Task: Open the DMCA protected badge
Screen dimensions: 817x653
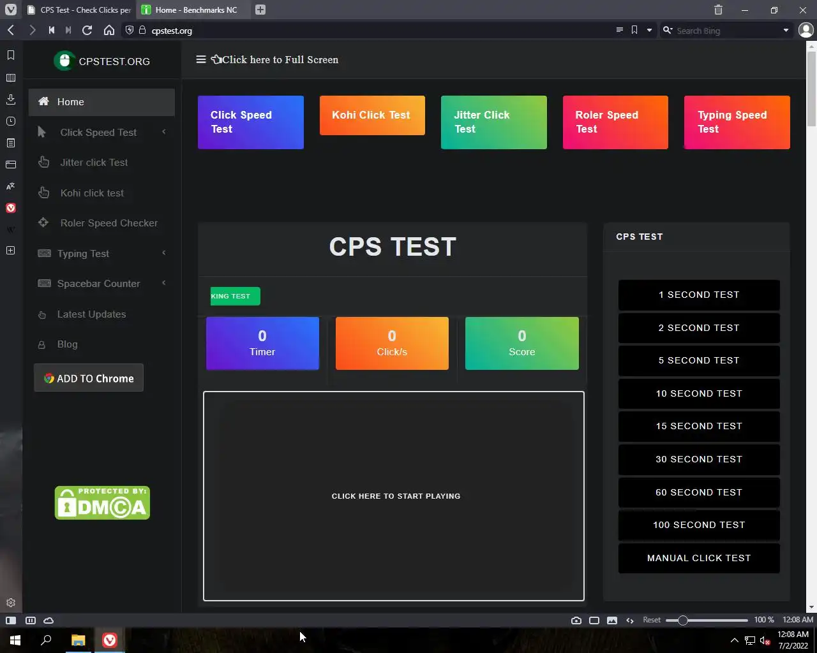Action: [x=102, y=503]
